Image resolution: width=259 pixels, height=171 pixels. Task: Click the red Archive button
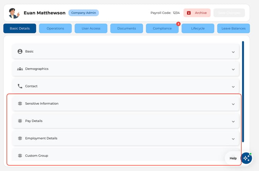pyautogui.click(x=197, y=13)
